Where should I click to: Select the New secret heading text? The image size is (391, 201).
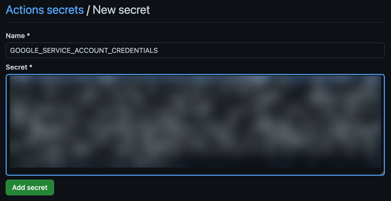[x=121, y=10]
